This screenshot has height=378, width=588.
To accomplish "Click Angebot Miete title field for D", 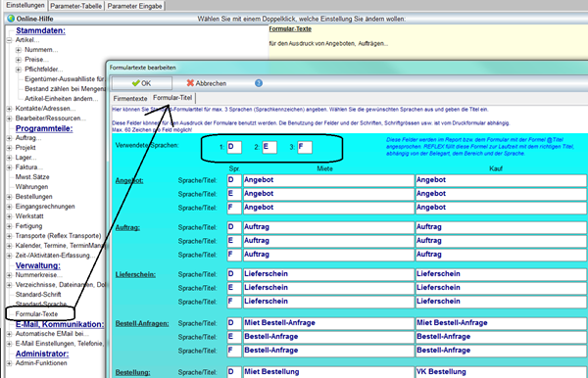I will 328,180.
